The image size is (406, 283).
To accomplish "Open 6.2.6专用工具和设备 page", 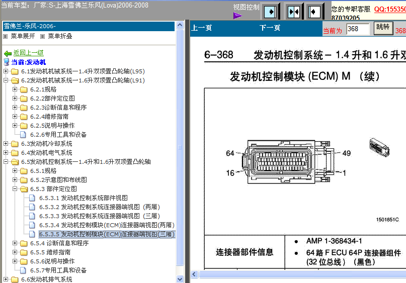I will pos(58,135).
